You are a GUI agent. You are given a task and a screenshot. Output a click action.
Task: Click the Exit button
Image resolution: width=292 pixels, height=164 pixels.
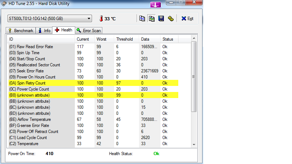[187, 19]
